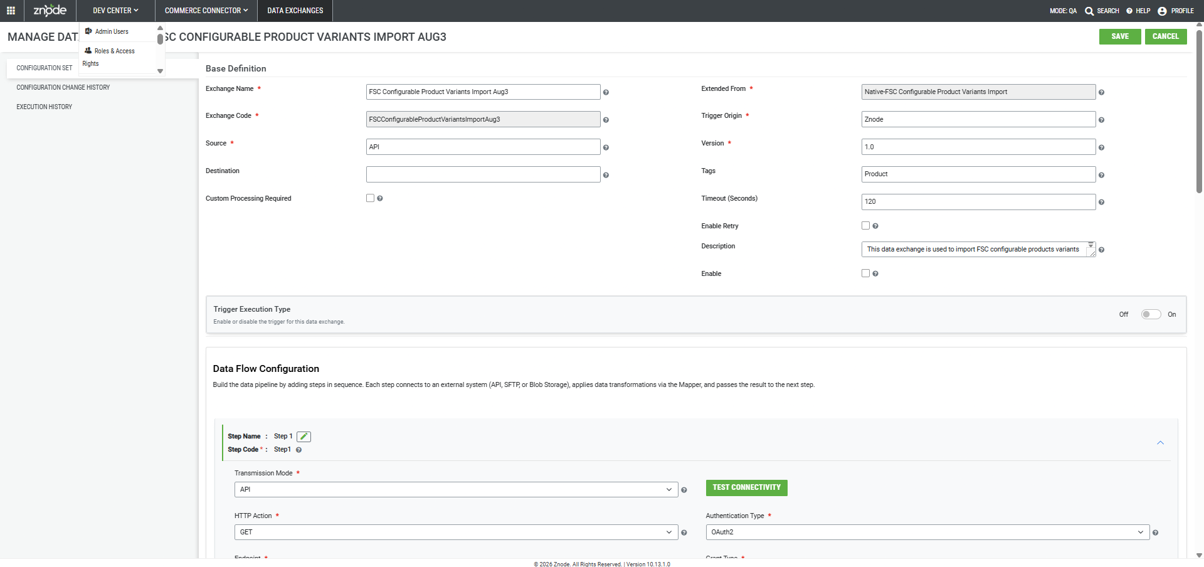Click the HELP label in header
This screenshot has height=567, width=1204.
(x=1143, y=11)
